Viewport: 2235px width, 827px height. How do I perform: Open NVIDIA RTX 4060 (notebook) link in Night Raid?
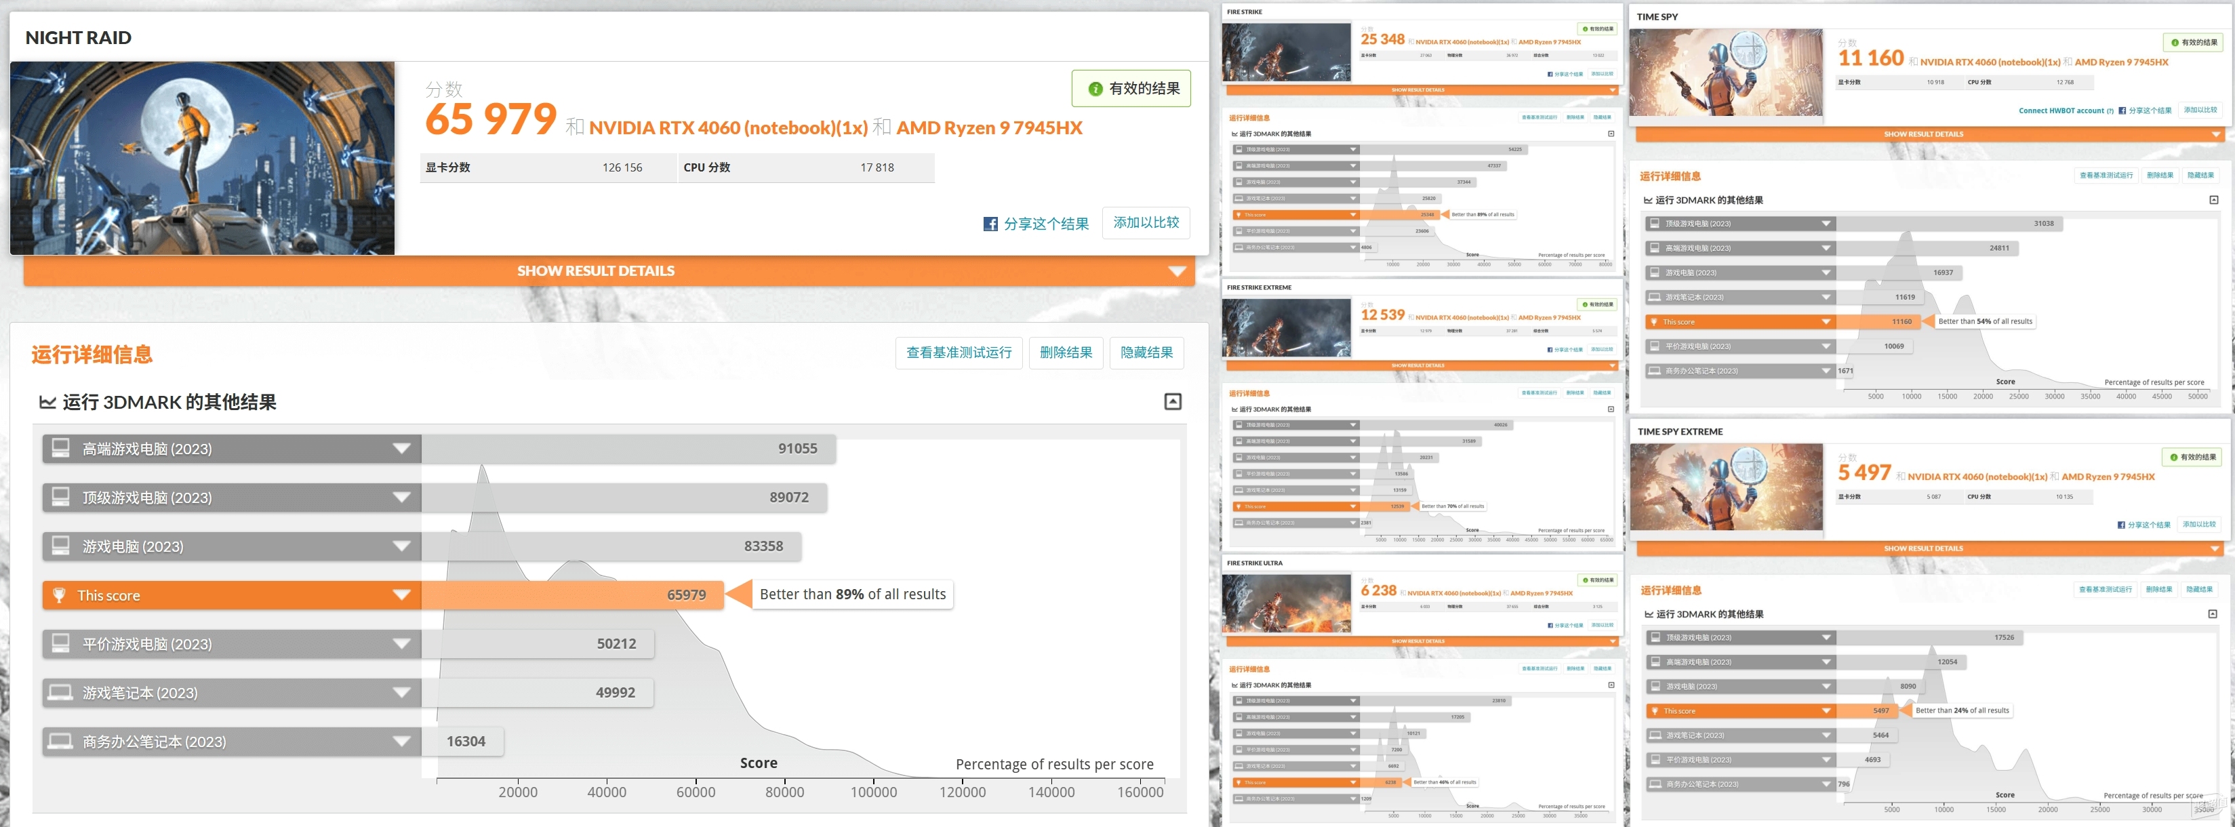point(728,127)
